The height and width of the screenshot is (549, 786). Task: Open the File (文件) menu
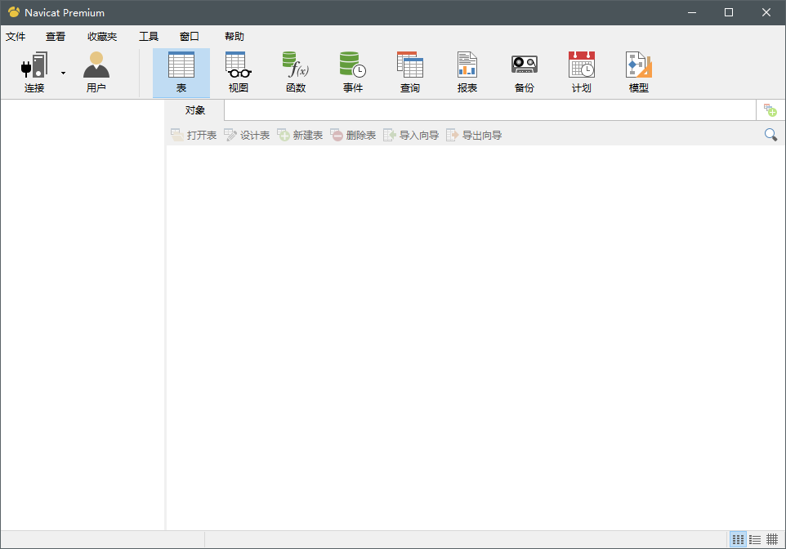pyautogui.click(x=16, y=37)
